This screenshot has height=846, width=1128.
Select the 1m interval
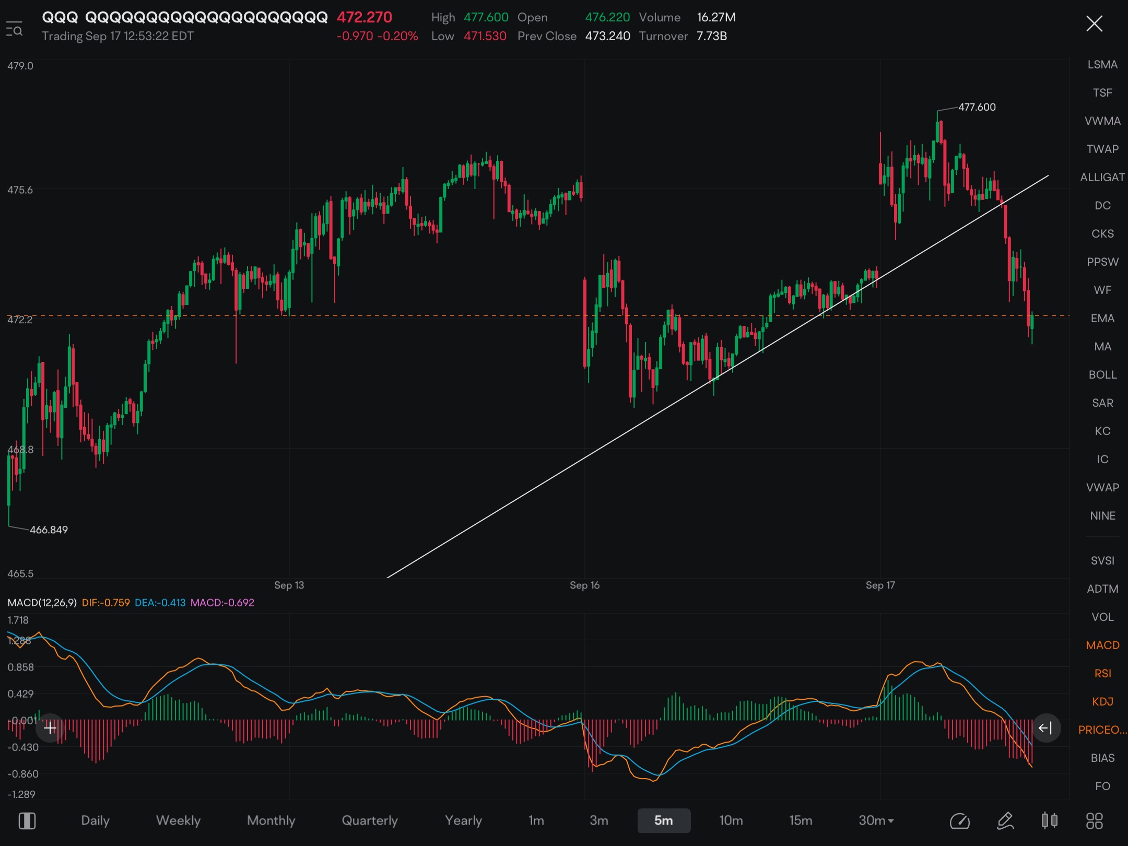coord(536,820)
